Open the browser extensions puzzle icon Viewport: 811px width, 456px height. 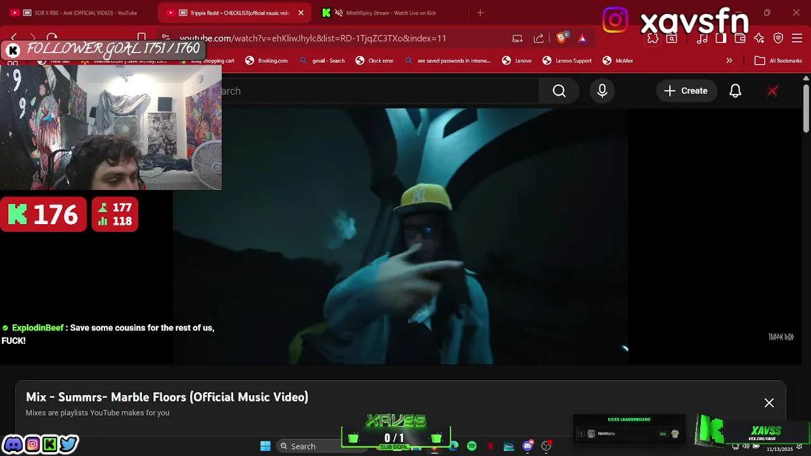coord(653,38)
